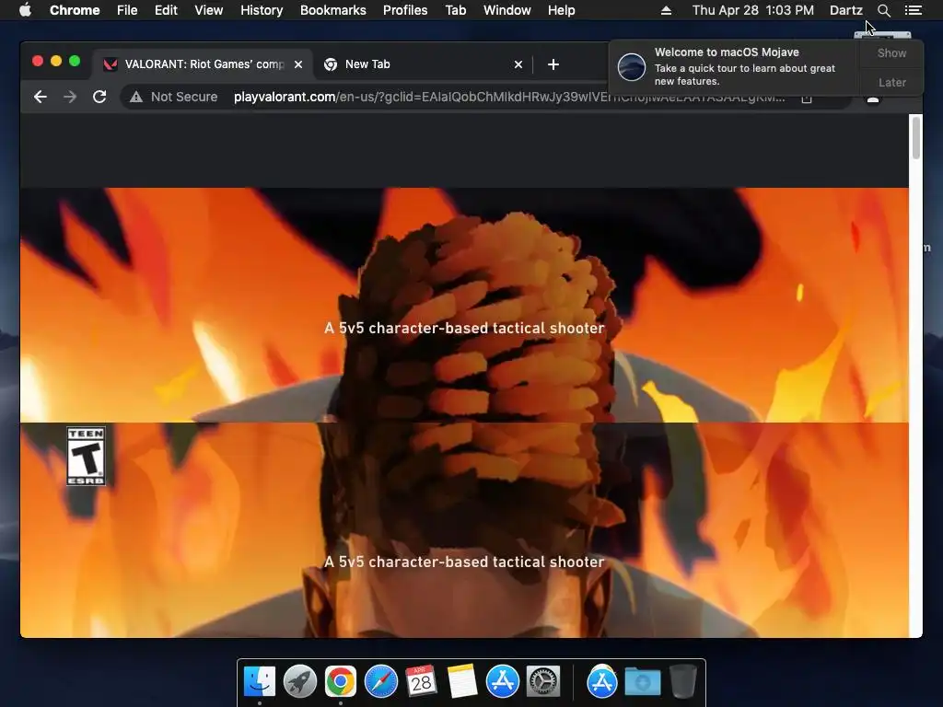Screen dimensions: 943x707
Task: Close the VALORANT tab
Action: (298, 64)
